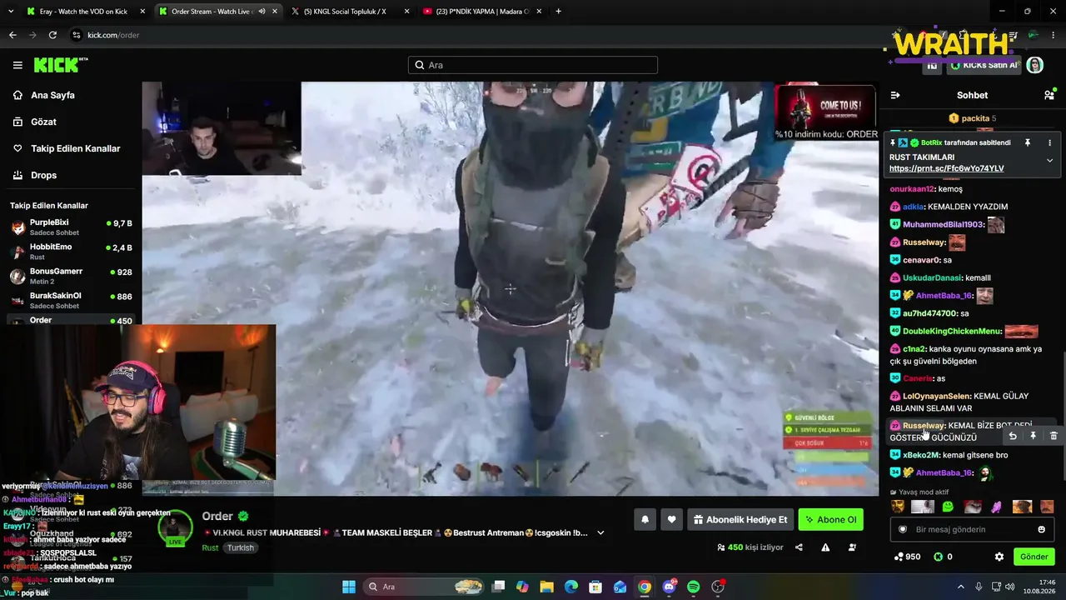Open the emoji picker in chat box
This screenshot has height=600, width=1066.
1041,529
